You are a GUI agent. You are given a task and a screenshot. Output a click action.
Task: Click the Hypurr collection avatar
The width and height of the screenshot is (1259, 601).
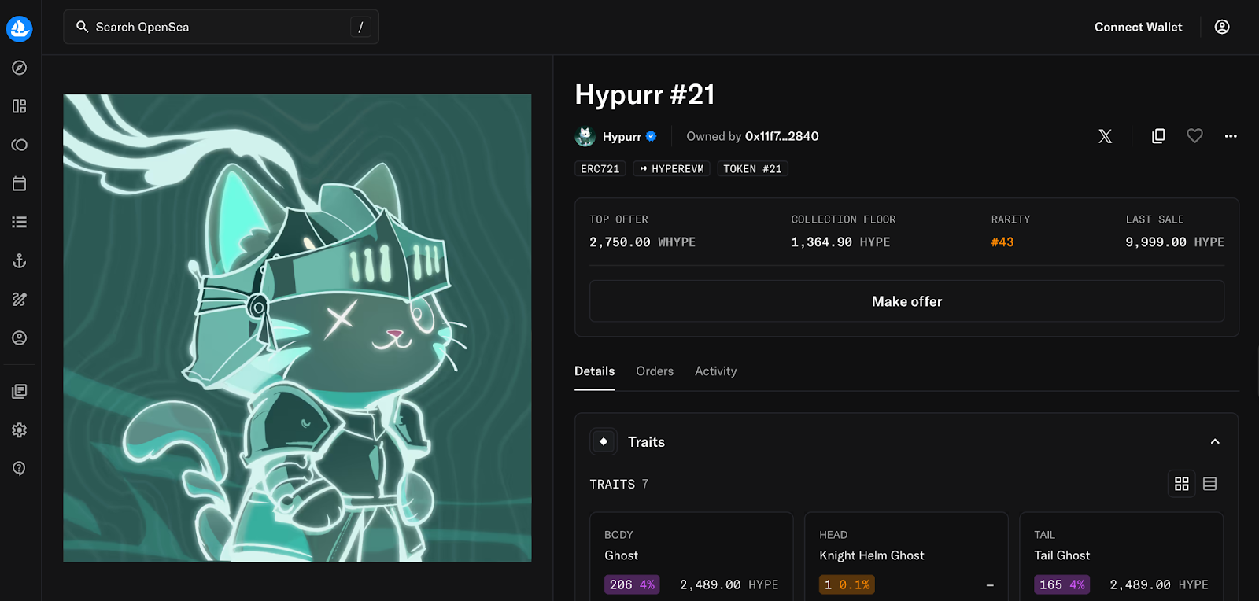coord(585,136)
